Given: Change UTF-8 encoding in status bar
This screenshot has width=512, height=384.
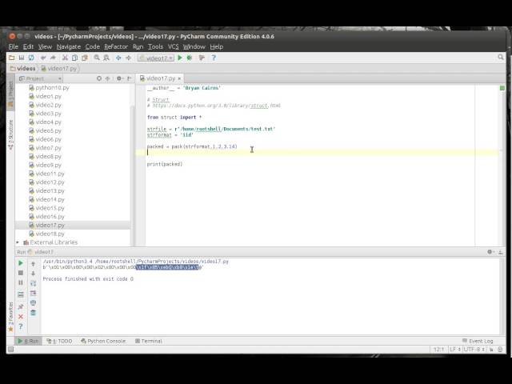Looking at the screenshot, I should 474,350.
